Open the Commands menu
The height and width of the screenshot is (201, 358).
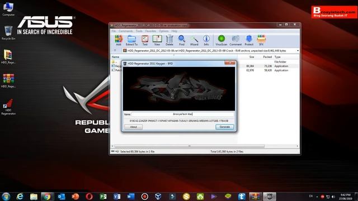pos(125,31)
